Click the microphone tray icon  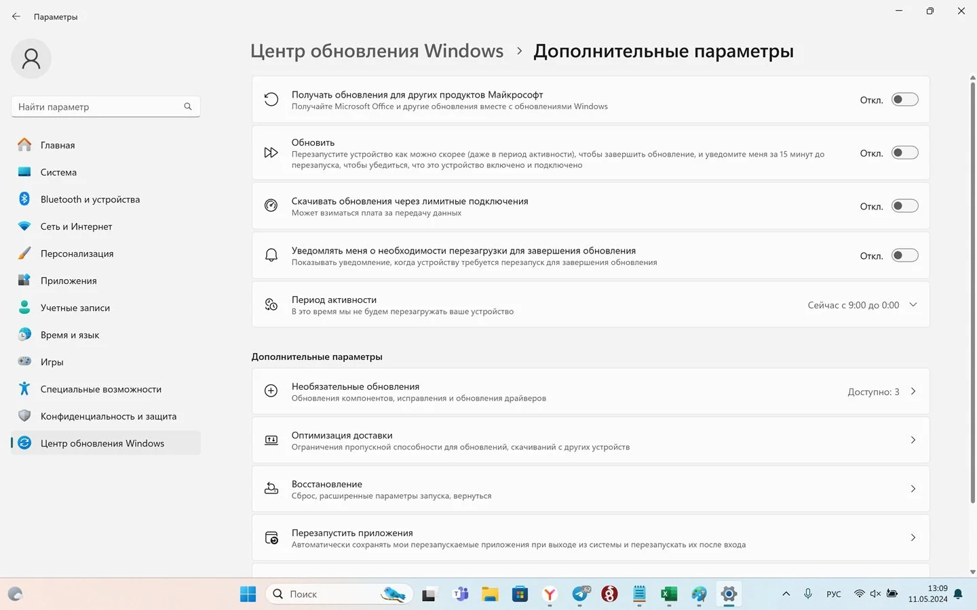[x=808, y=594]
